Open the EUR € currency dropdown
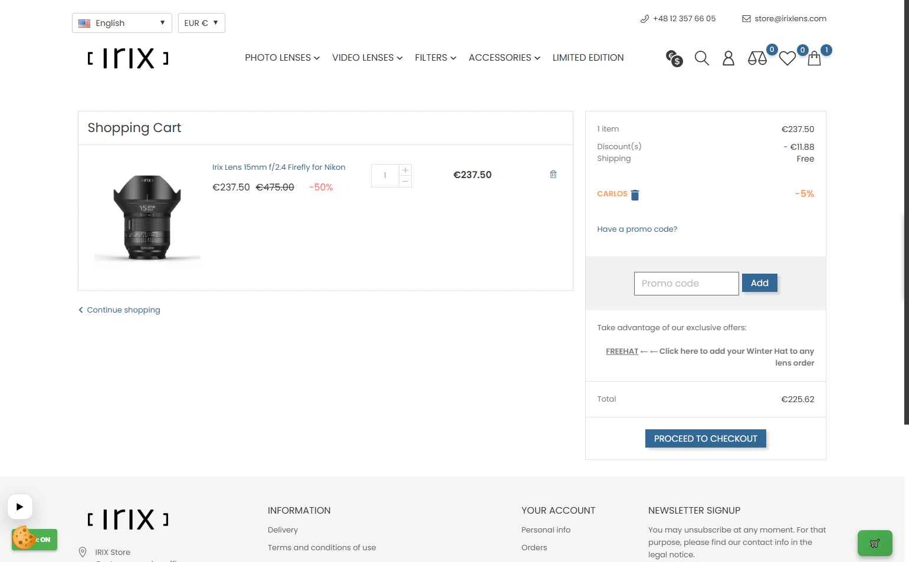Screen dimensions: 909x562 tap(201, 23)
